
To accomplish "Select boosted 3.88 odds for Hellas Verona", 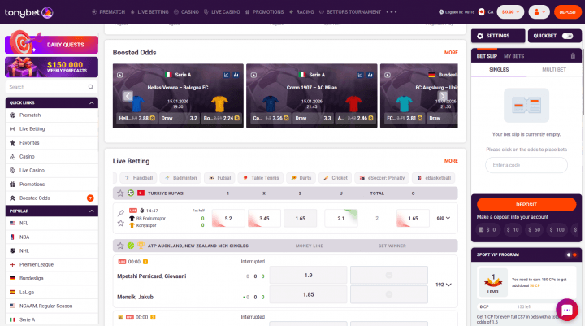I will pyautogui.click(x=137, y=118).
